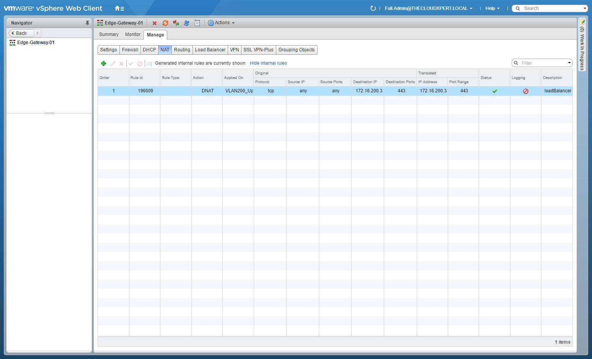Click the notepad log icon in toolbar
Image resolution: width=592 pixels, height=359 pixels.
pos(197,23)
